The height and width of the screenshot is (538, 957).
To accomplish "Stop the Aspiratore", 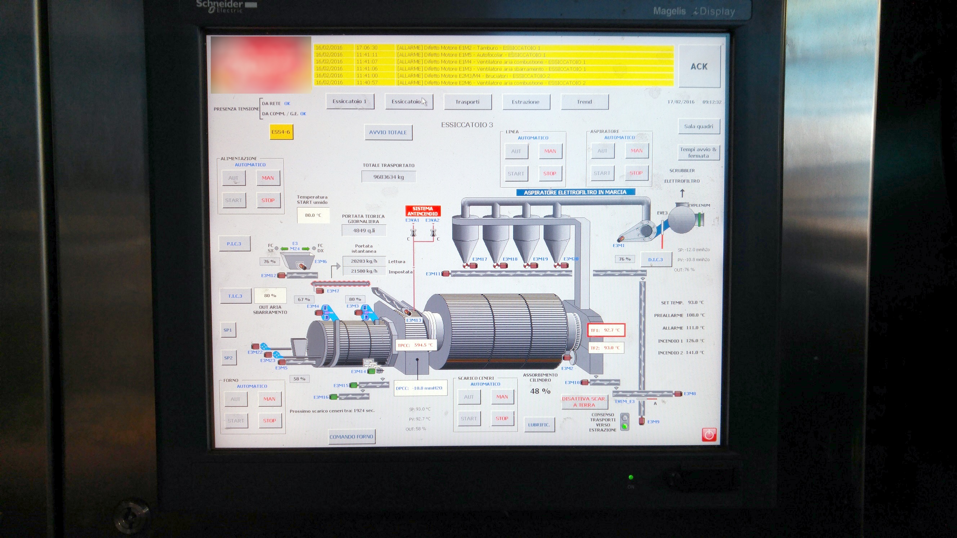I will [636, 173].
